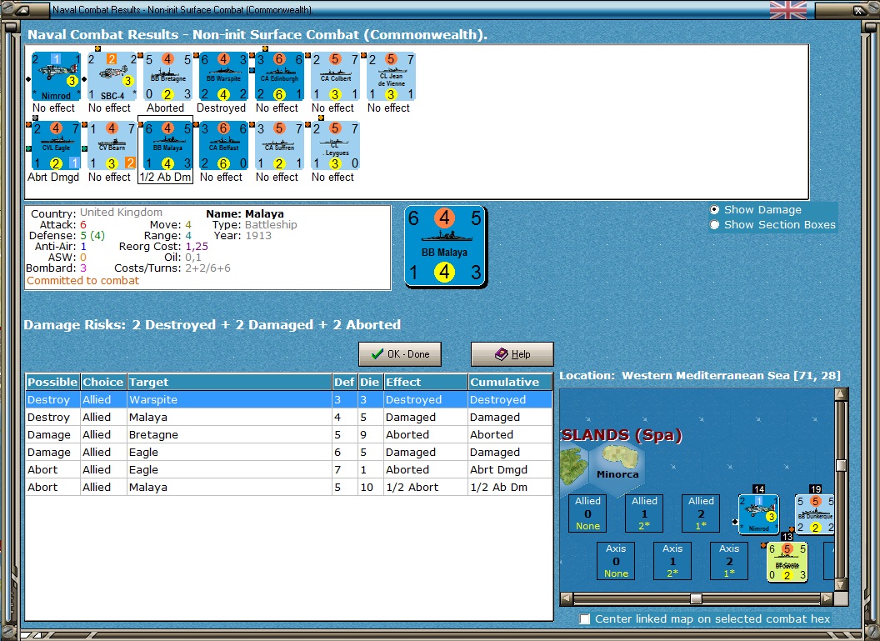This screenshot has height=641, width=880.
Task: Click the yellow Axis ship counter on map
Action: pyautogui.click(x=787, y=561)
